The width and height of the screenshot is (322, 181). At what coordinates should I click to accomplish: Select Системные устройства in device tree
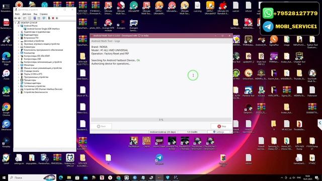(35, 86)
